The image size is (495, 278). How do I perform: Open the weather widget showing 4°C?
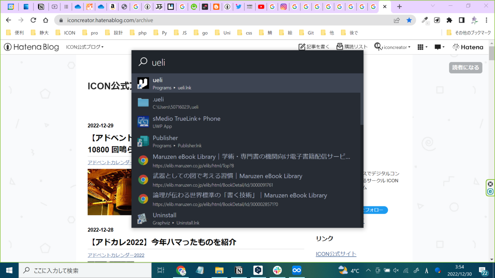(x=349, y=270)
